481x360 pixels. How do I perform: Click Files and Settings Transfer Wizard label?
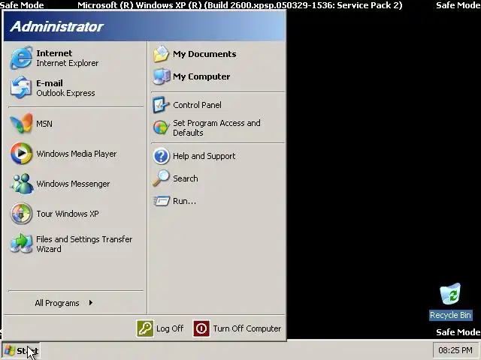coord(84,244)
